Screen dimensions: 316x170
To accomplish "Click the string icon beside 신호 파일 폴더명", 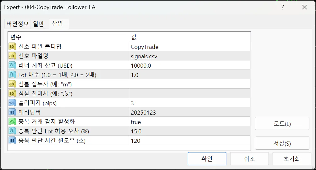I will point(13,47).
